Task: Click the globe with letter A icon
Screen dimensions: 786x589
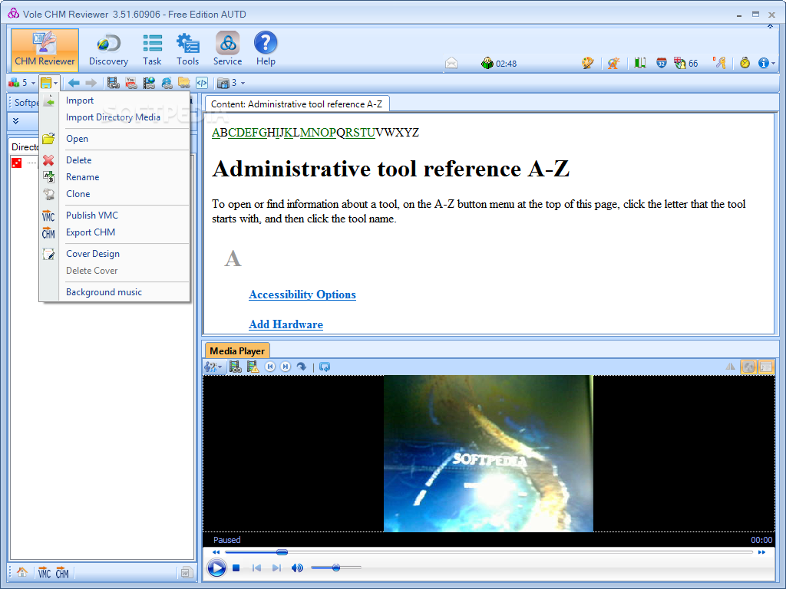Action: [613, 63]
